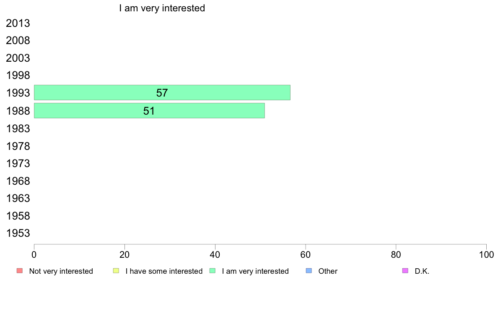
Task: Click the blue Other legend swatch
Action: coord(309,271)
